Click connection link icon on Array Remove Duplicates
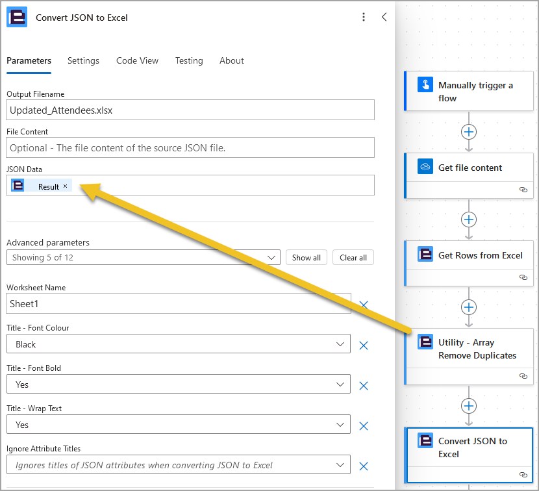 click(523, 376)
